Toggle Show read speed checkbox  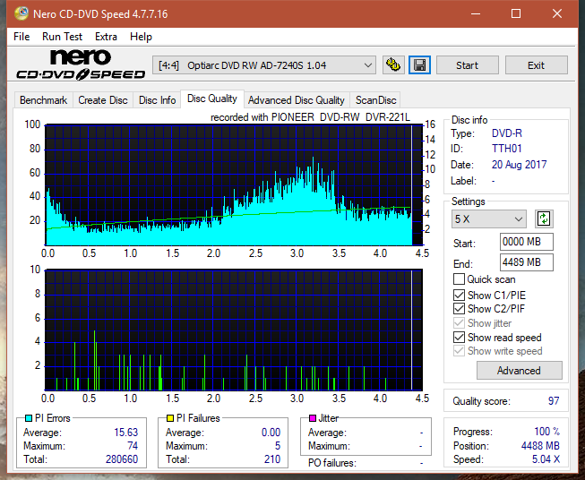click(x=459, y=337)
